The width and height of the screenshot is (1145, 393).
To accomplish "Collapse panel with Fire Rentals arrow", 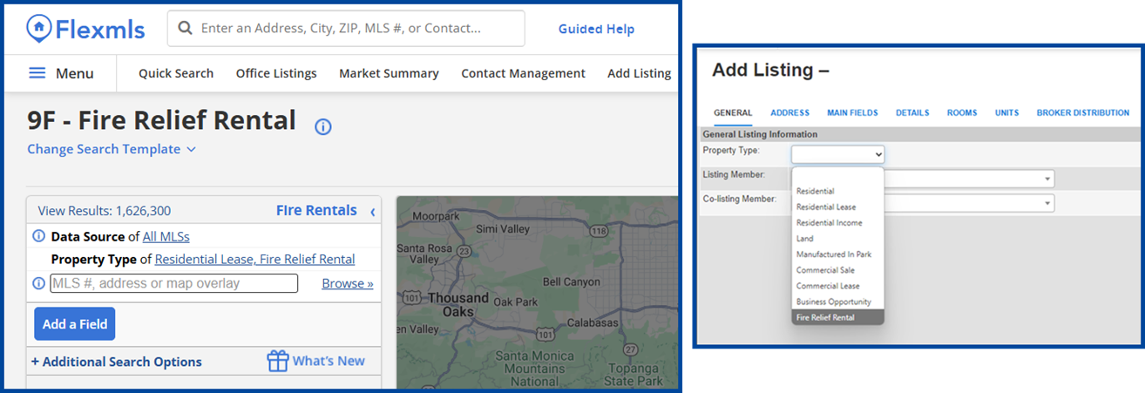I will 372,211.
